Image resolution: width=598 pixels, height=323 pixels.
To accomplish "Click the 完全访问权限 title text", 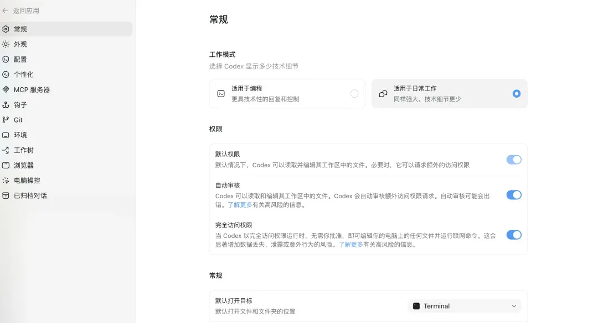I will tap(234, 225).
